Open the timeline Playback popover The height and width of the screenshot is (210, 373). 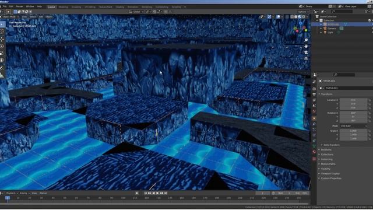12,193
